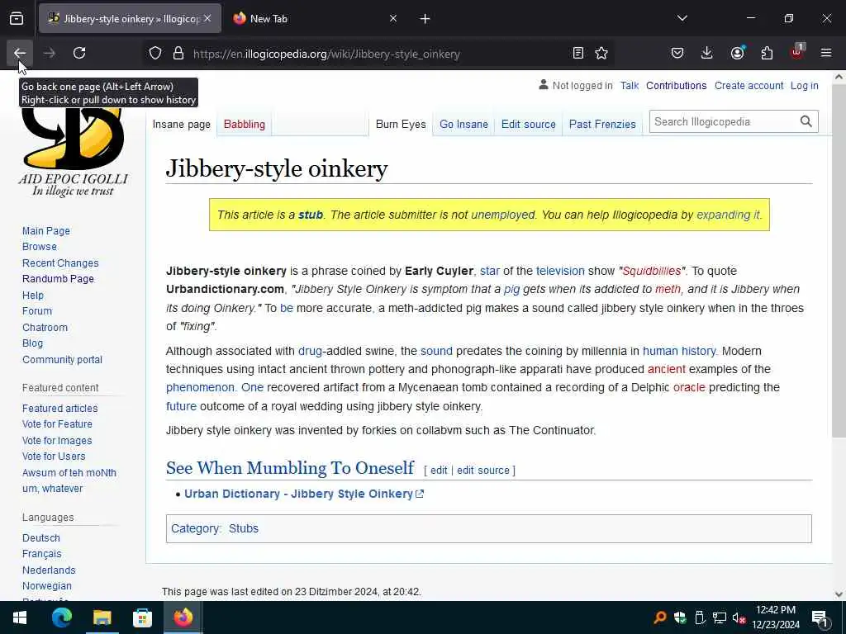Screen dimensions: 846x634
Task: Open Recent Changes in sidebar
Action: 60,263
